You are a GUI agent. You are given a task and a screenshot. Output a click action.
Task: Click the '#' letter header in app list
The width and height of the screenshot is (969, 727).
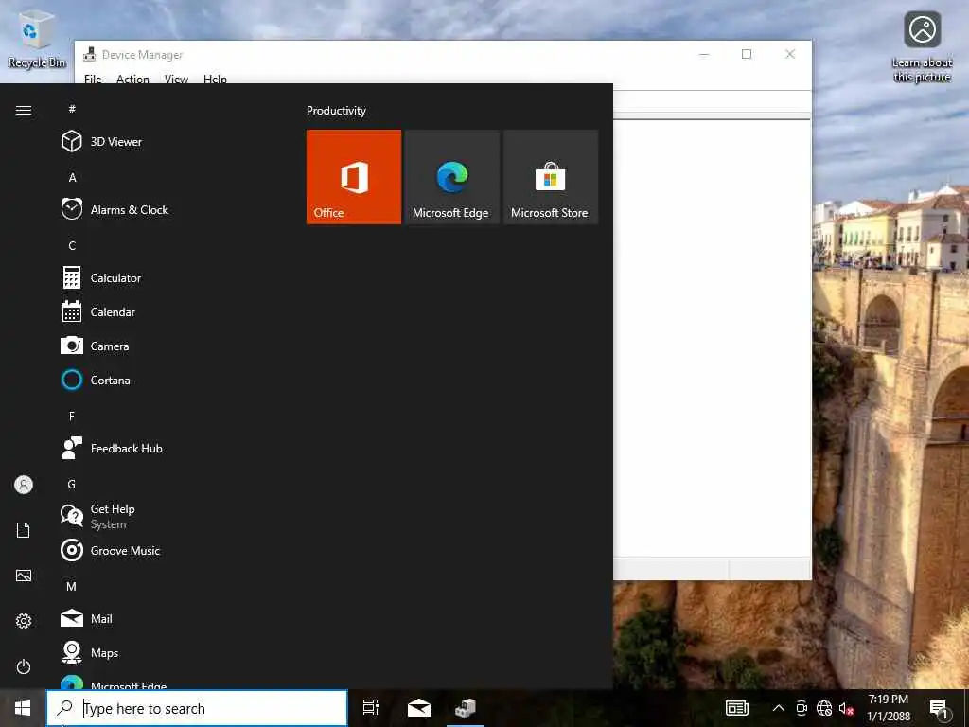(x=72, y=109)
